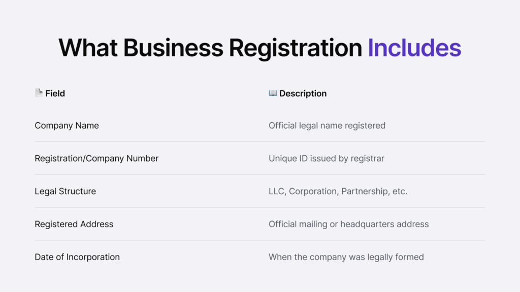Viewport: 520px width, 292px height.
Task: Click the Description column header
Action: coord(303,93)
